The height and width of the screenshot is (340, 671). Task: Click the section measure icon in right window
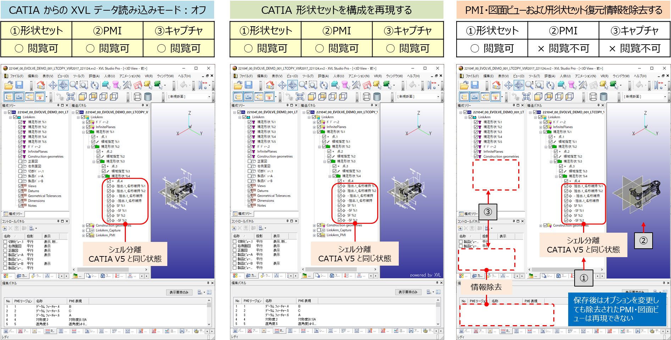[x=658, y=85]
